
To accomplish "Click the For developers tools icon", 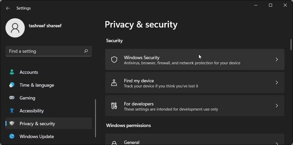I will (114, 106).
